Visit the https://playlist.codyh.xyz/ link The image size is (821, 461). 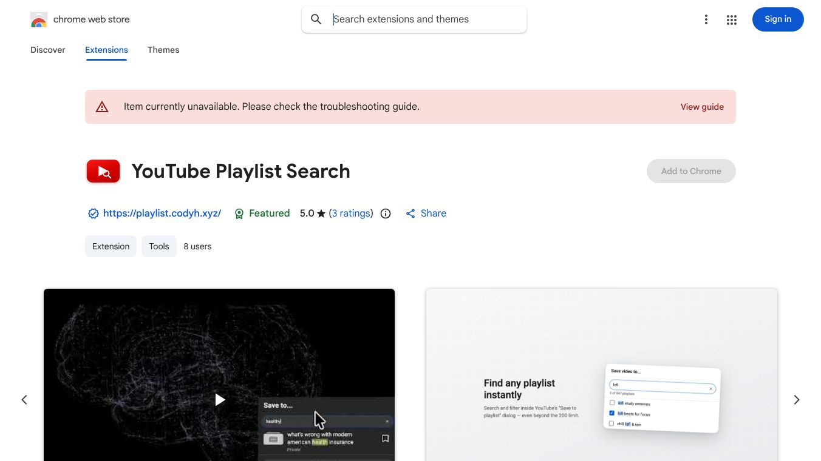pos(162,214)
